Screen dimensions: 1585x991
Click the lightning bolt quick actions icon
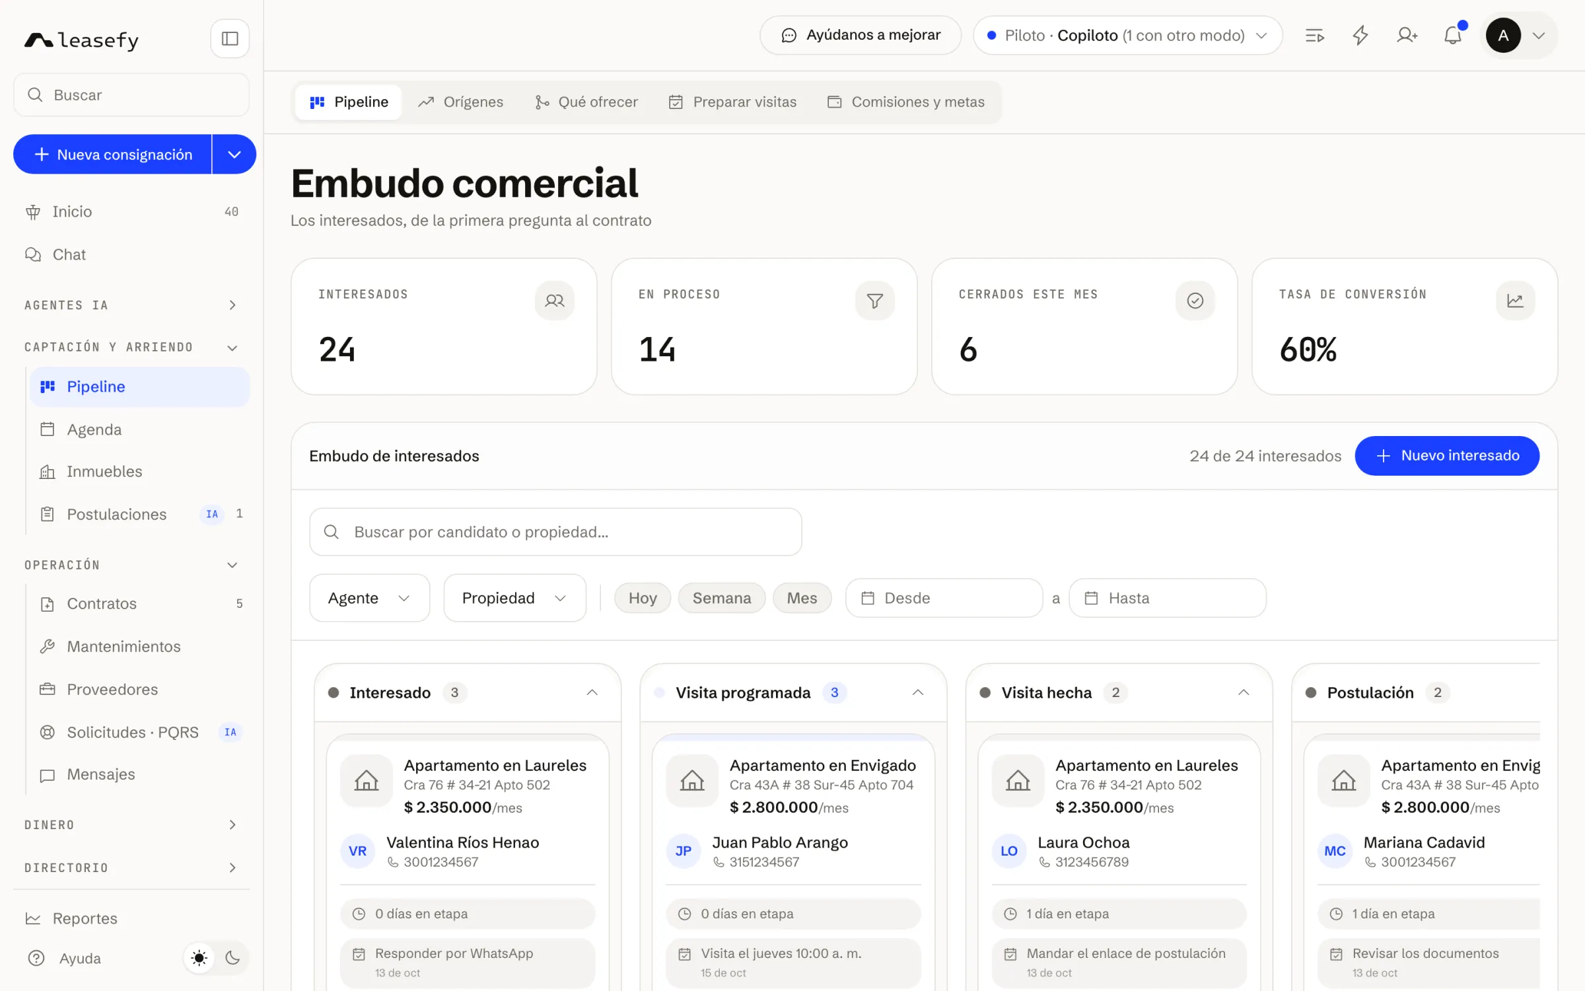[x=1360, y=35]
